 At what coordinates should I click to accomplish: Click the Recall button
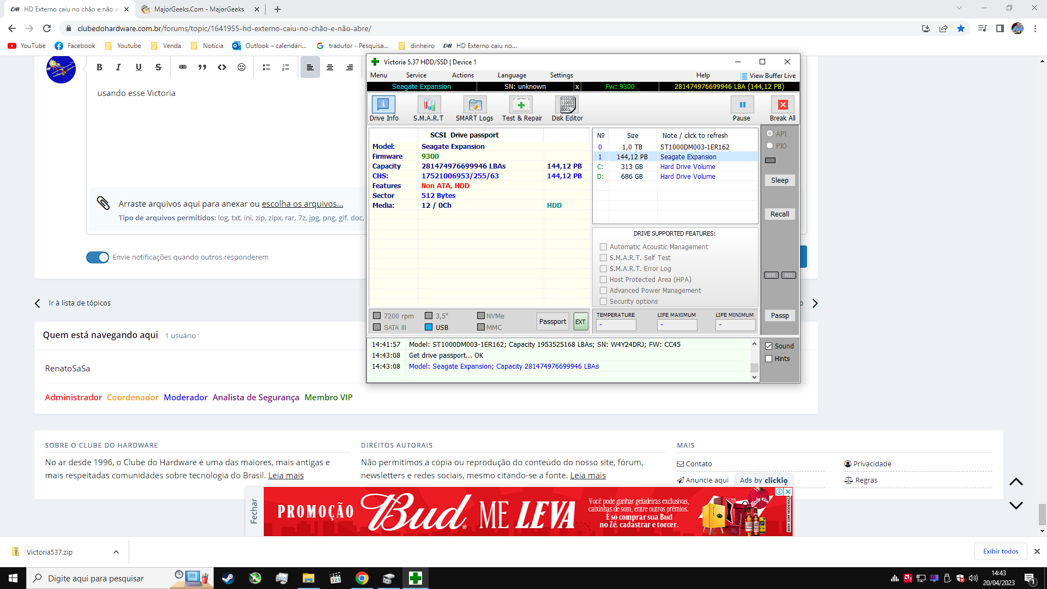coord(780,214)
